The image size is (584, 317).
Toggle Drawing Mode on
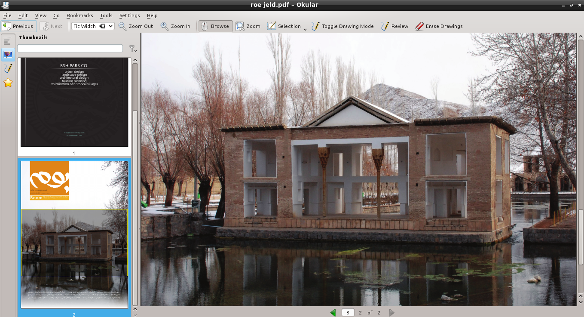pos(316,26)
